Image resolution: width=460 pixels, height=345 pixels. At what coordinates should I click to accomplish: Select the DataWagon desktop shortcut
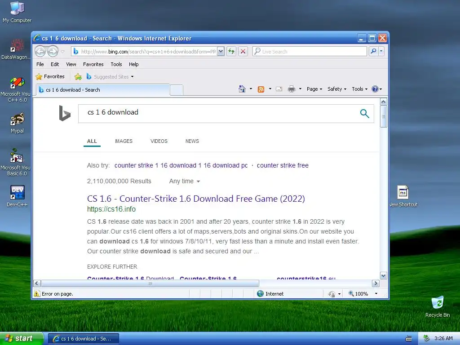pyautogui.click(x=16, y=49)
